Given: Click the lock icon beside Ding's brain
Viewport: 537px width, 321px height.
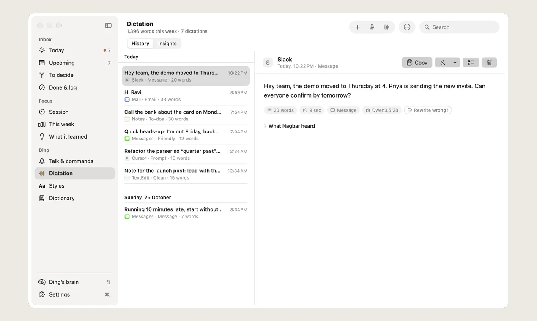Looking at the screenshot, I should coord(108,282).
